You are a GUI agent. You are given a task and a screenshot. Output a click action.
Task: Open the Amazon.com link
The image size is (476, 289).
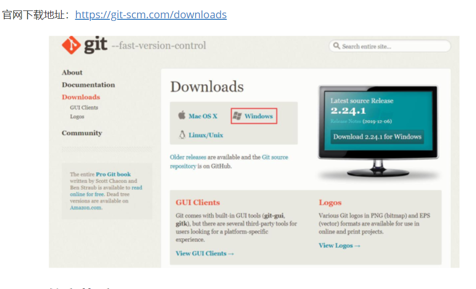pos(86,207)
